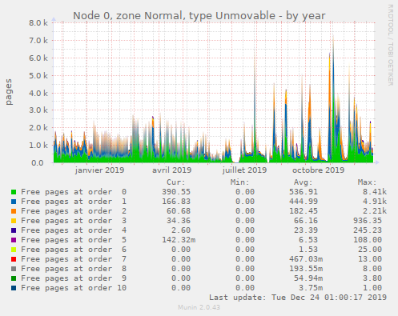This screenshot has height=316, width=398.
Task: Click max value 108.00
Action: coord(368,240)
